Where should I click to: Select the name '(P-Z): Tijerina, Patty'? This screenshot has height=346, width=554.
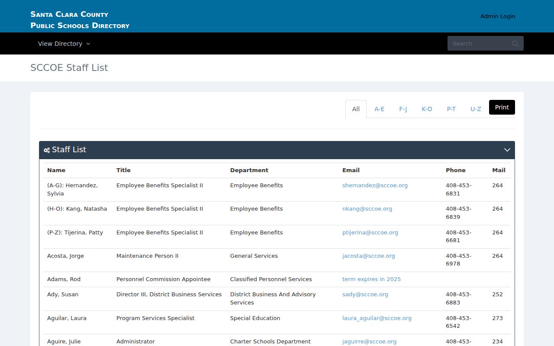75,233
